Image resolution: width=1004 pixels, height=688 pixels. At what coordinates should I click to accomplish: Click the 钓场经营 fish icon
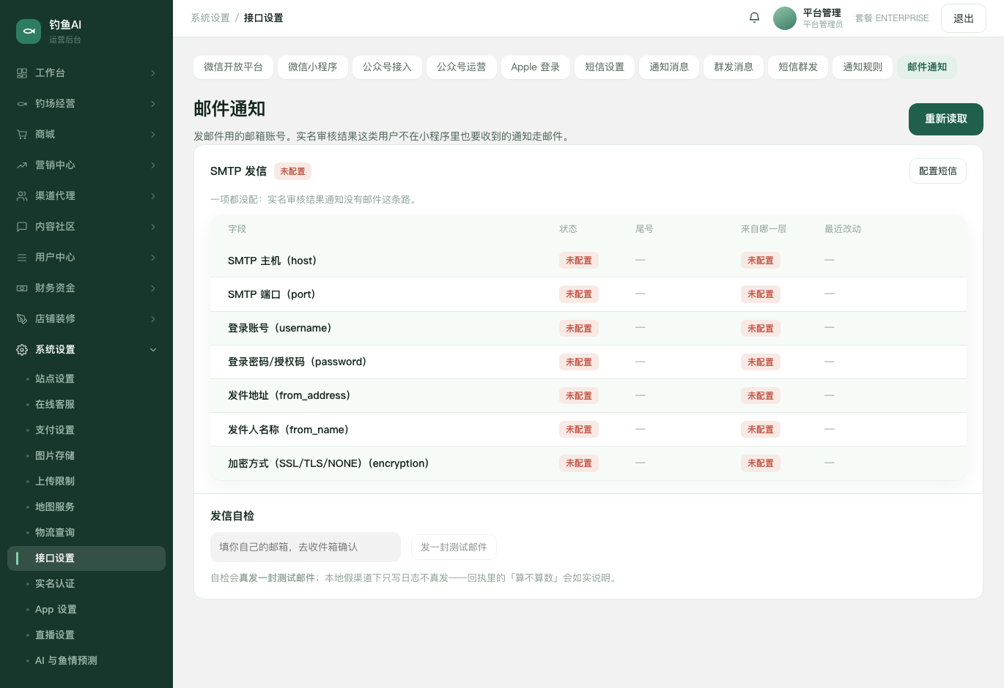22,104
